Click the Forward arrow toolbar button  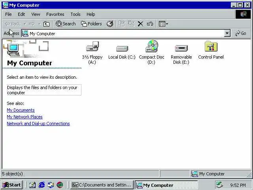tap(32, 24)
